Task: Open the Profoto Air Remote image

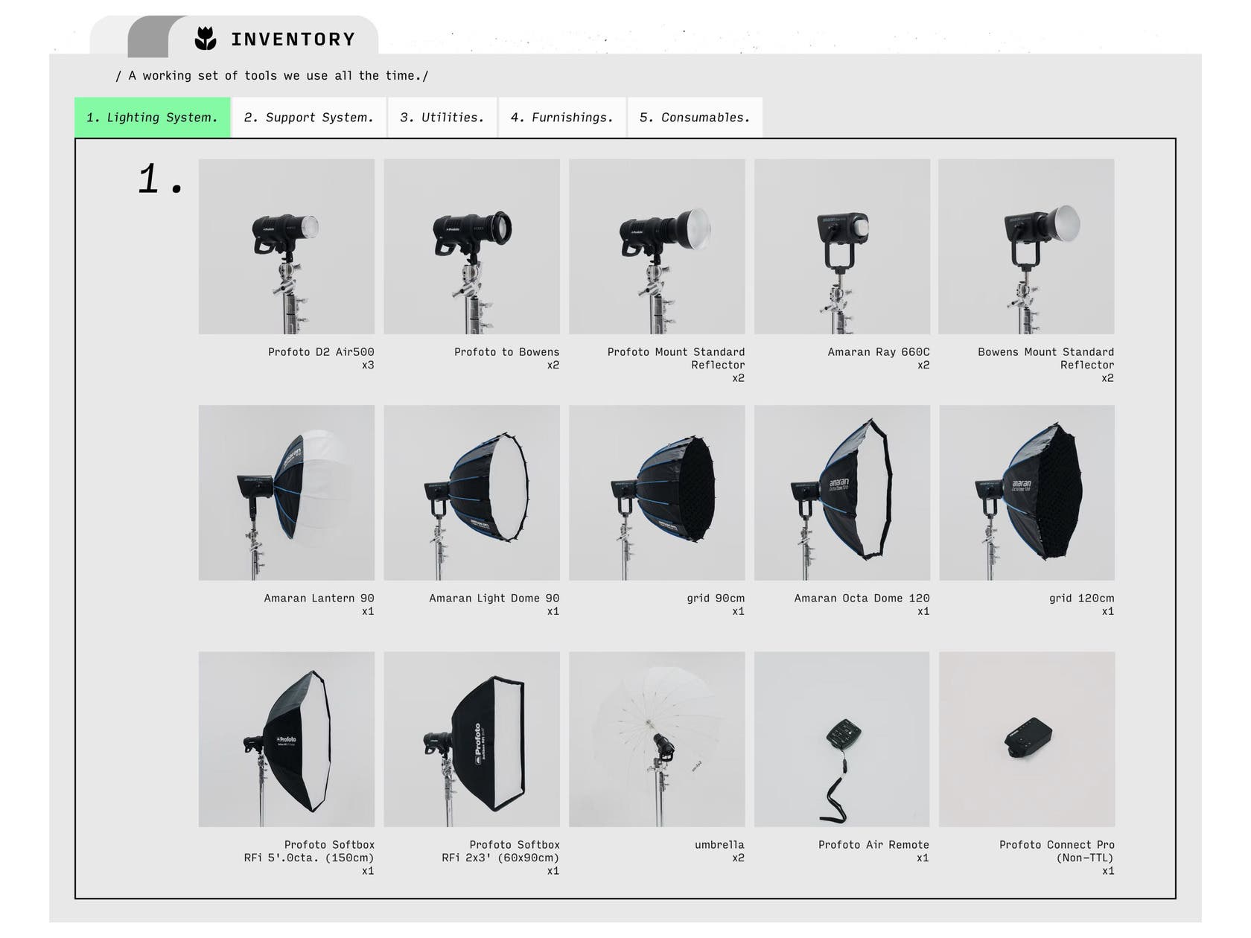Action: (841, 739)
